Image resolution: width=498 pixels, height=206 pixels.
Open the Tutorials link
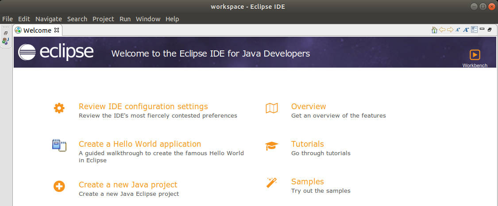click(x=308, y=144)
